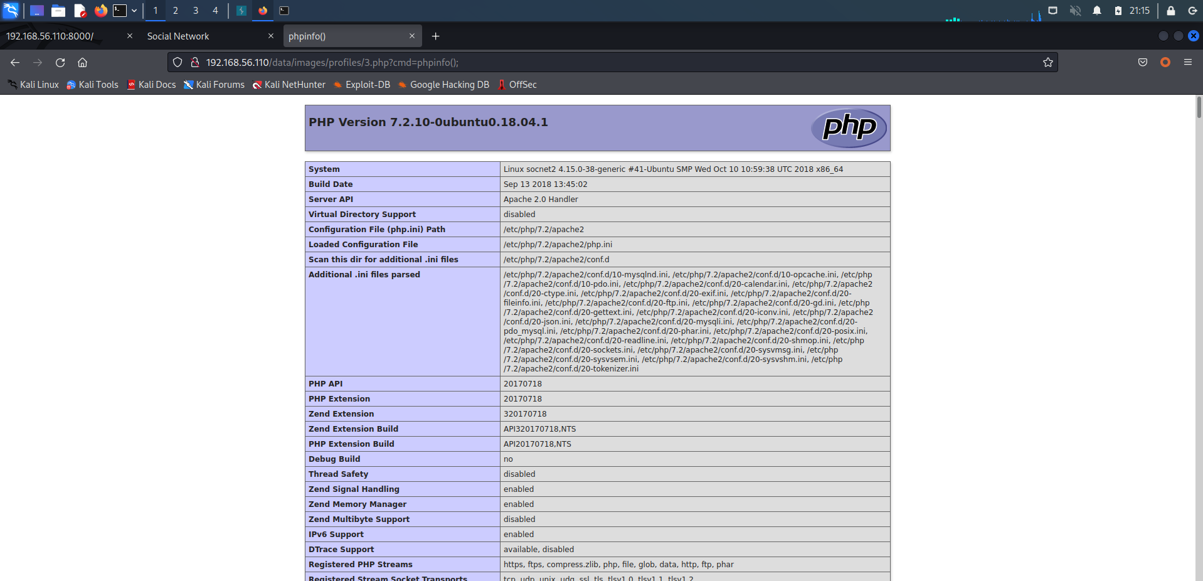Screen dimensions: 1203x581
Task: Lock the screen via padlock icon
Action: tap(1171, 11)
